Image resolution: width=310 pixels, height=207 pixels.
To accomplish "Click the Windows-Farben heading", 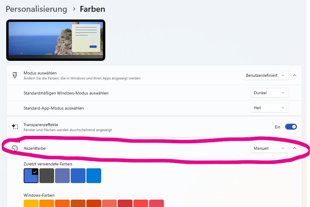I will (39, 195).
